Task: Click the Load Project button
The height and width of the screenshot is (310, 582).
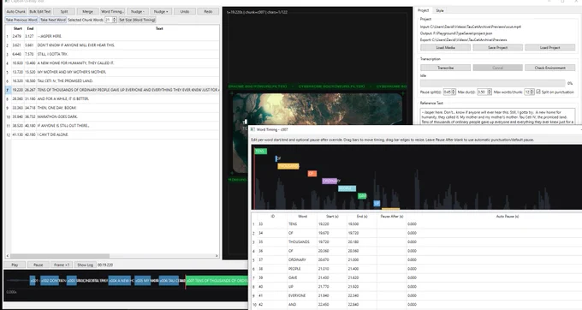Action: click(549, 47)
